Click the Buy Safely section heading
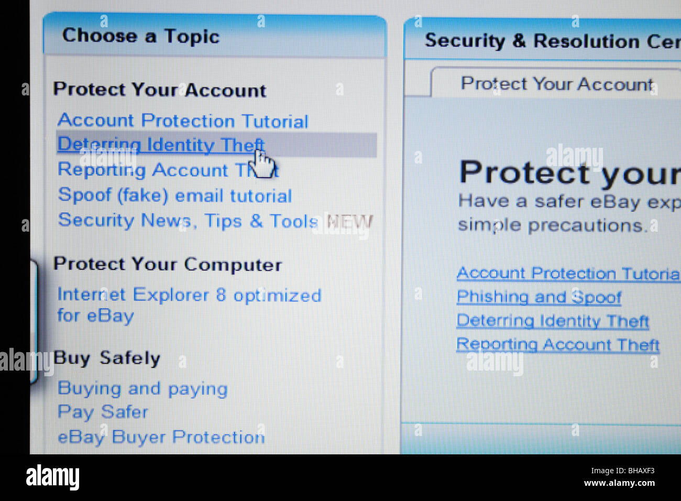 point(107,358)
